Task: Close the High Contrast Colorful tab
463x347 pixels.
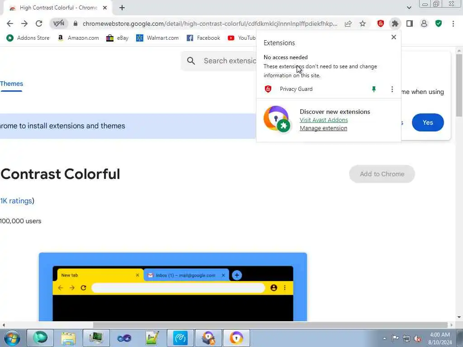Action: [x=105, y=8]
